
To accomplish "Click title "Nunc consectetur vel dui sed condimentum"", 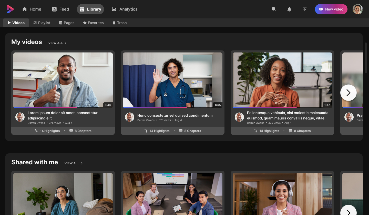I will pos(175,115).
